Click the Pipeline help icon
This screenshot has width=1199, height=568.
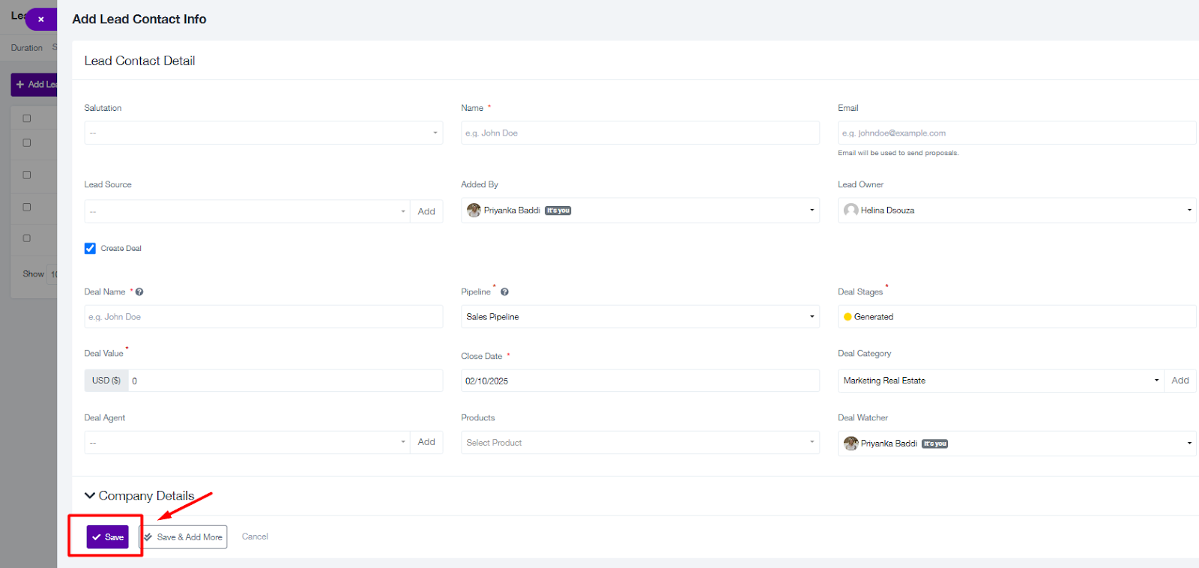(504, 292)
